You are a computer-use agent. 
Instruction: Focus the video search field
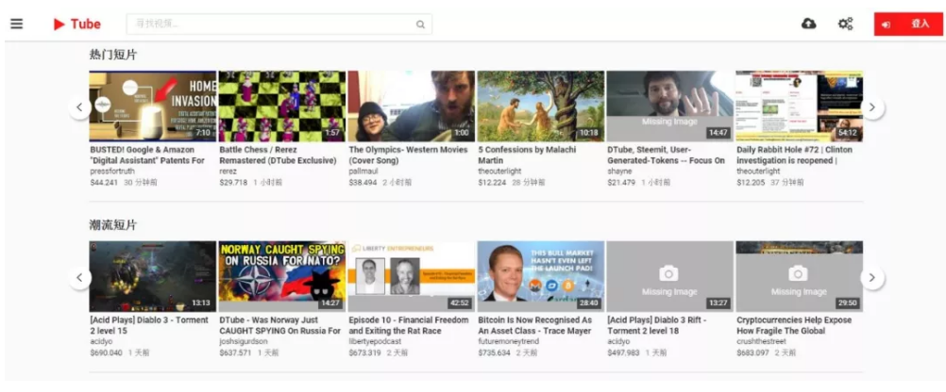pyautogui.click(x=274, y=24)
